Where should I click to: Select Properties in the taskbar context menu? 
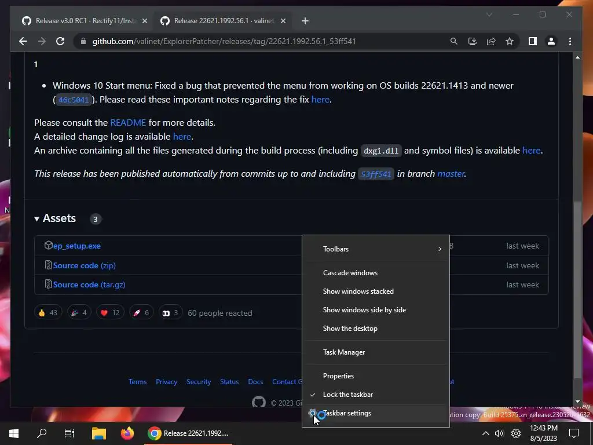click(376, 376)
